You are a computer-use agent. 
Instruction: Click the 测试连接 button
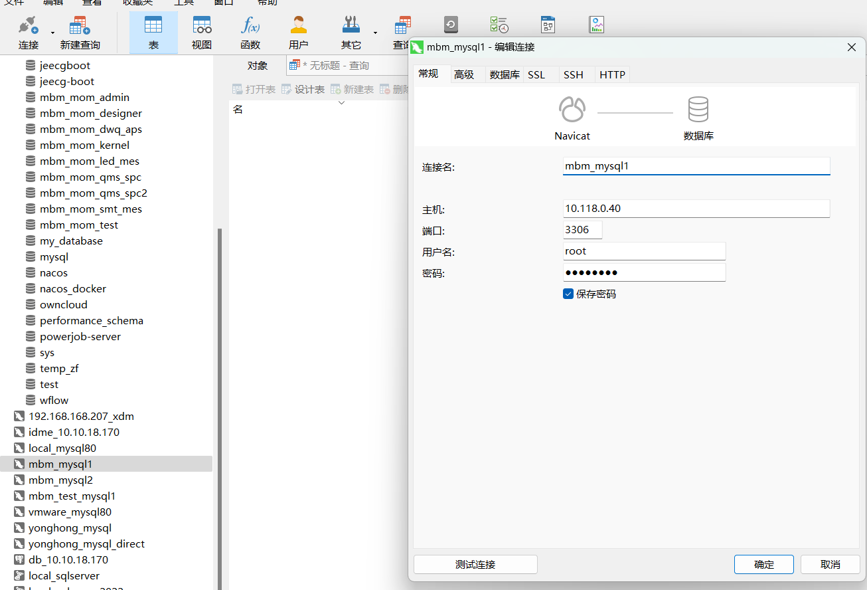(475, 565)
